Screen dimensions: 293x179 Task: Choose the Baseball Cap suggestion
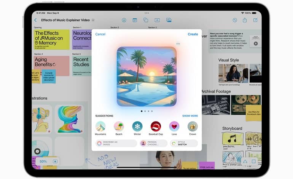click(156, 126)
